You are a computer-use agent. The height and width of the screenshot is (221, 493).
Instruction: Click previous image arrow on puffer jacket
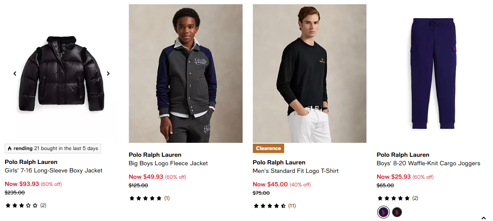pyautogui.click(x=15, y=74)
